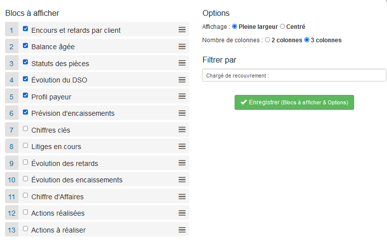Uncheck Encours et retards par client
The image size is (387, 242).
coord(25,29)
